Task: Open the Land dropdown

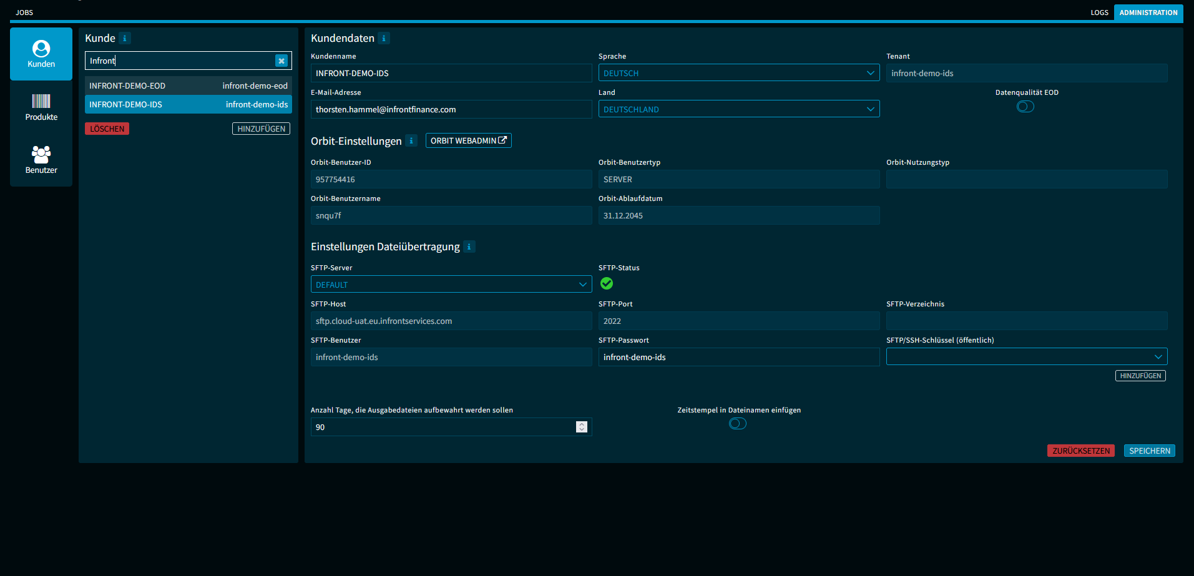Action: (739, 109)
